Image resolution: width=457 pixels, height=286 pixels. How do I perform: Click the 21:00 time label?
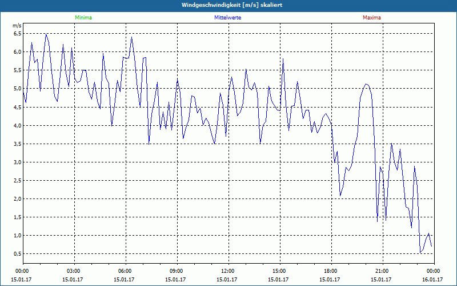[x=383, y=271]
